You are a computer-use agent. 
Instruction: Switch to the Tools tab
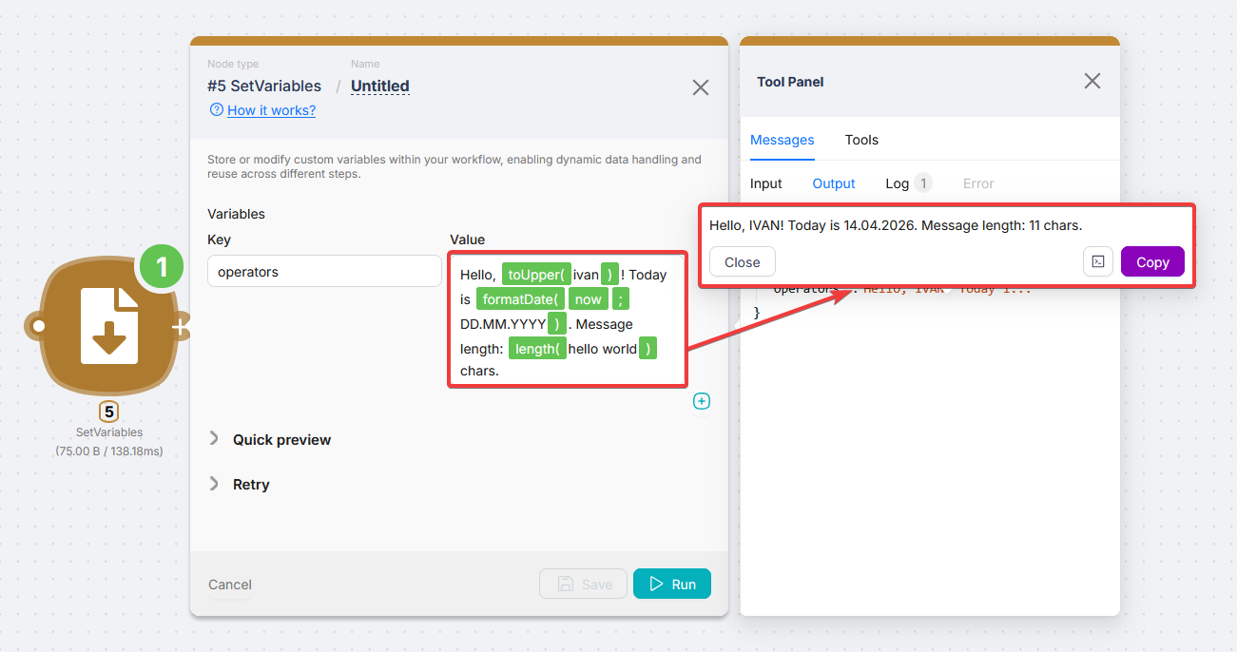tap(861, 140)
